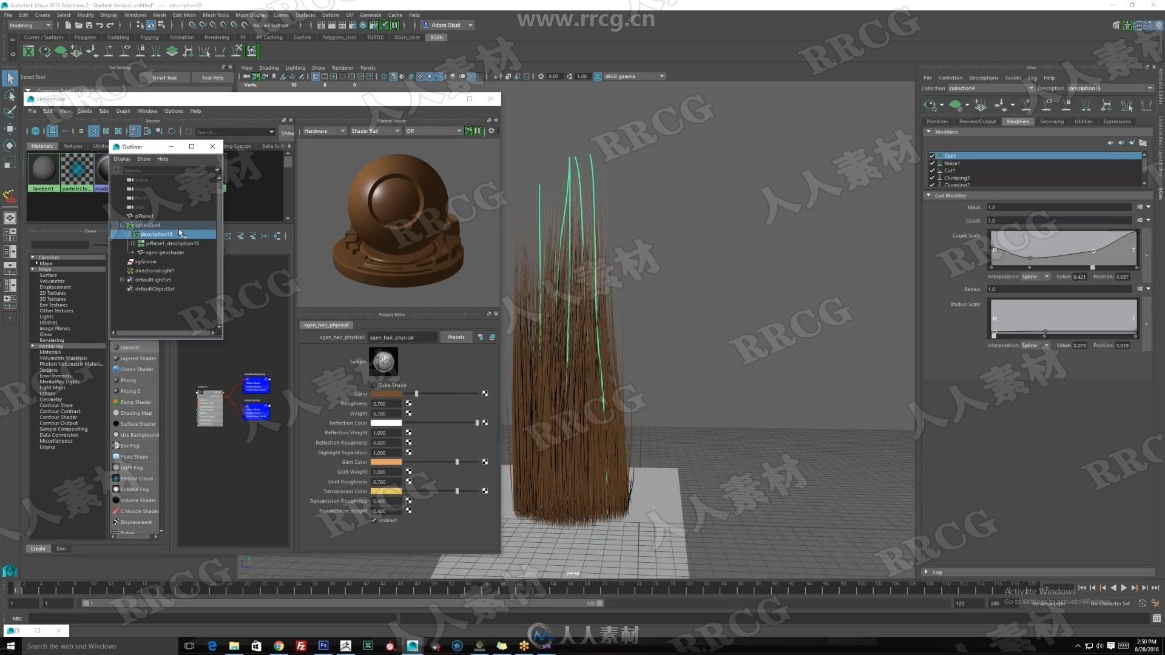Click the Tool Help button

pyautogui.click(x=212, y=78)
